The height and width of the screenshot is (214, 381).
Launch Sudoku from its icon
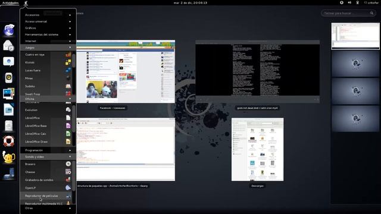[x=68, y=86]
